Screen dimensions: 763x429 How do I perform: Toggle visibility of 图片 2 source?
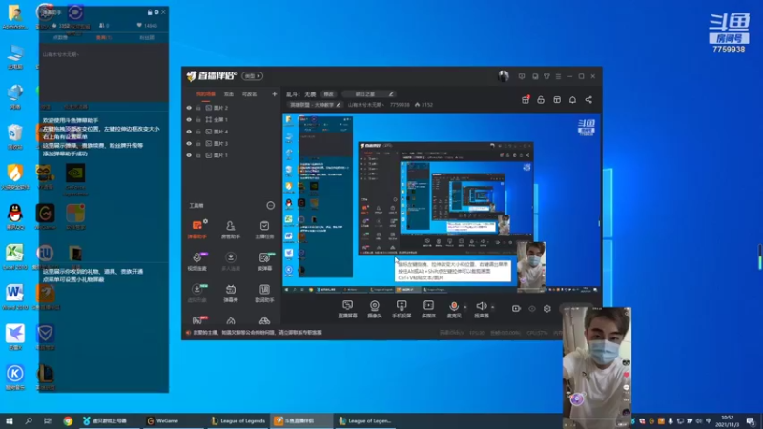pos(189,108)
